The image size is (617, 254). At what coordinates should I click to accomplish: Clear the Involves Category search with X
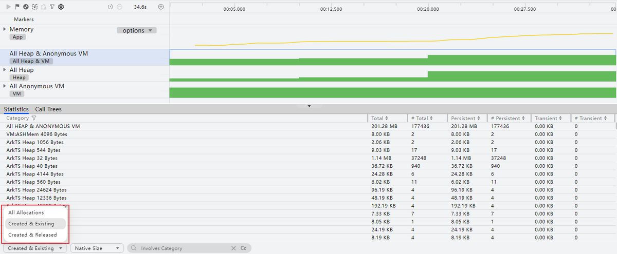tap(233, 248)
